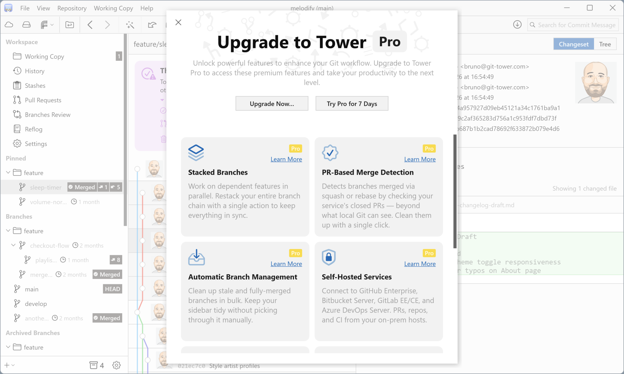624x374 pixels.
Task: Open Reflog in the sidebar
Action: (62, 129)
